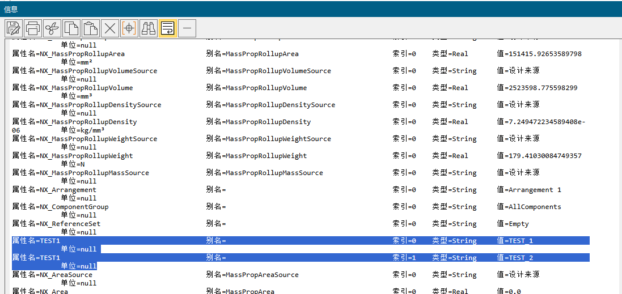
Task: Toggle the highlighted word wrap button
Action: (x=168, y=28)
